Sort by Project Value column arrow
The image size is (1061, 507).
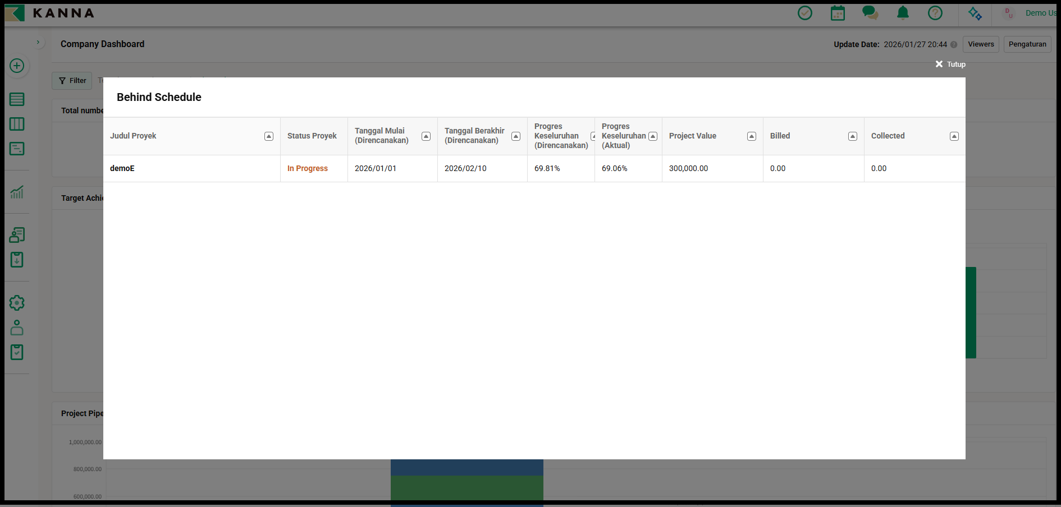tap(752, 136)
